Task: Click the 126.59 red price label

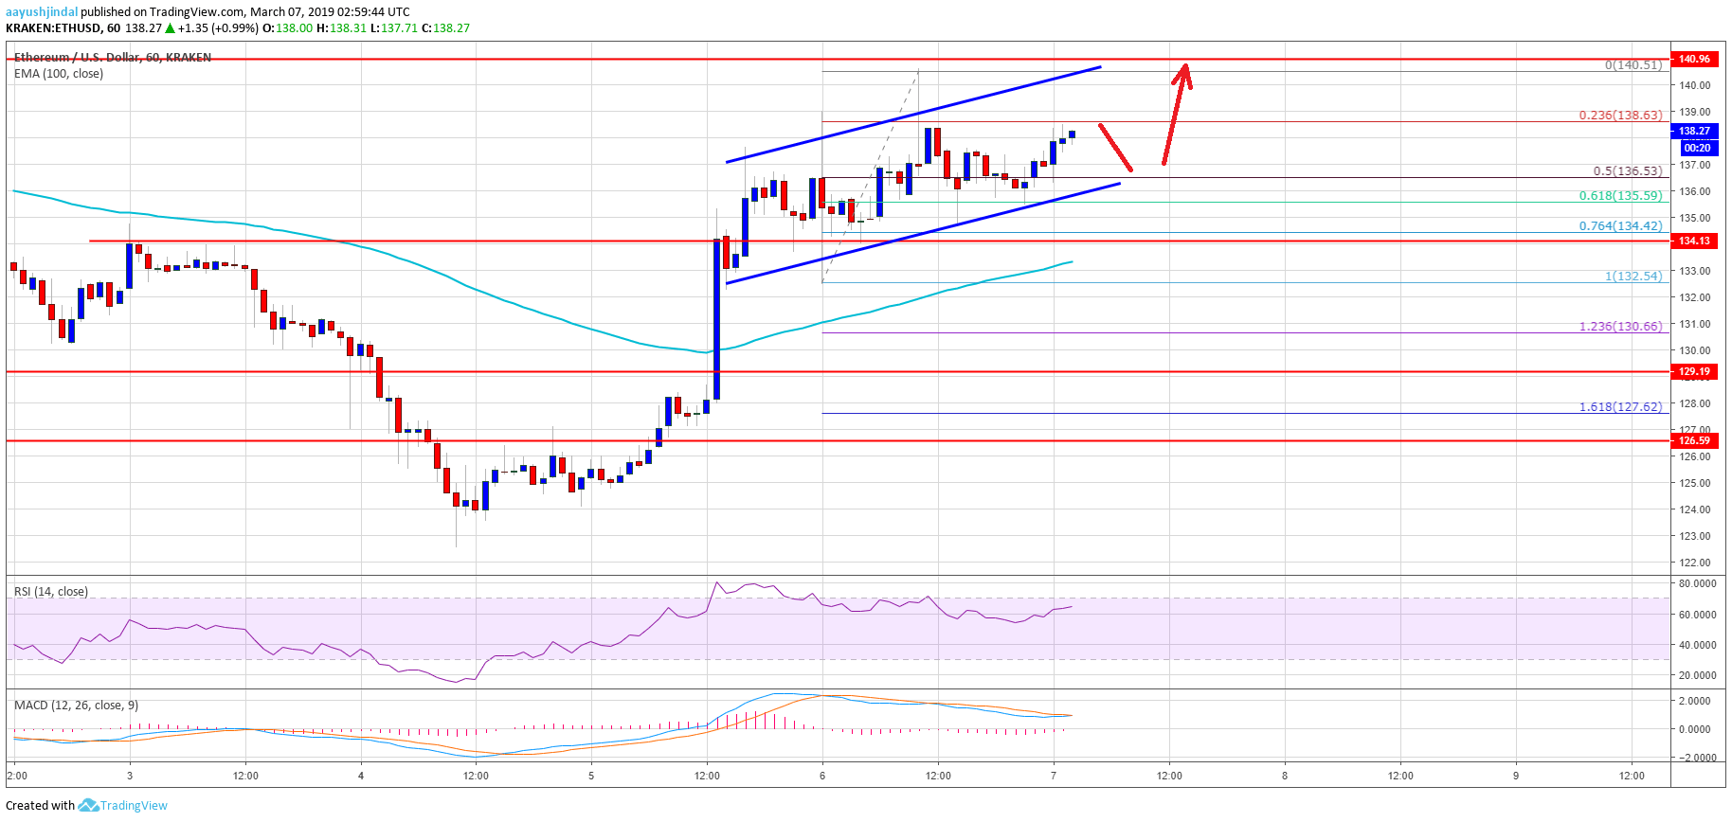Action: click(1694, 440)
